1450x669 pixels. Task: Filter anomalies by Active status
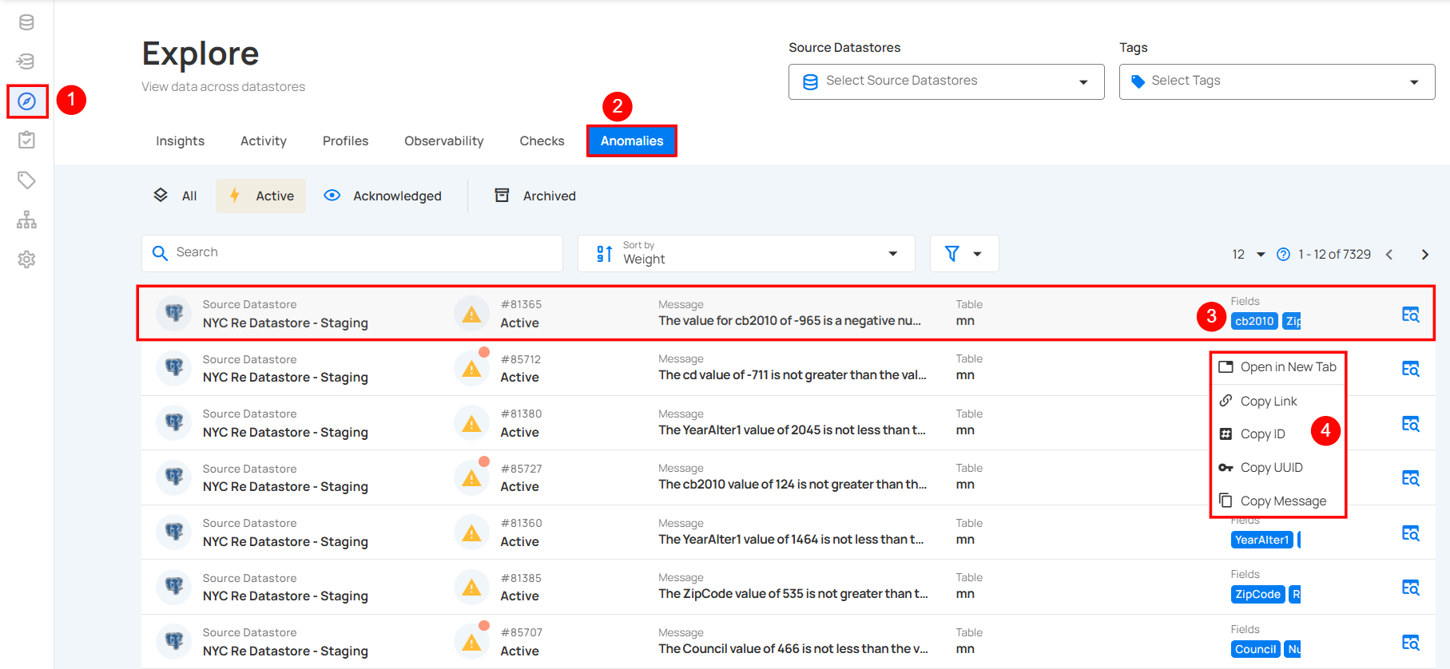click(x=261, y=196)
